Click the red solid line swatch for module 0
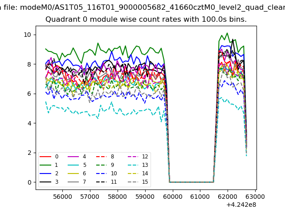This screenshot has width=285, height=213. pos(45,157)
